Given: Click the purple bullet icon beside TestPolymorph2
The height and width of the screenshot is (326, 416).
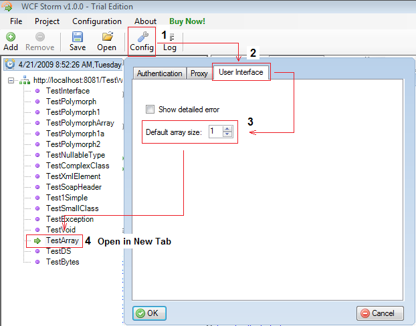Looking at the screenshot, I should coord(37,144).
